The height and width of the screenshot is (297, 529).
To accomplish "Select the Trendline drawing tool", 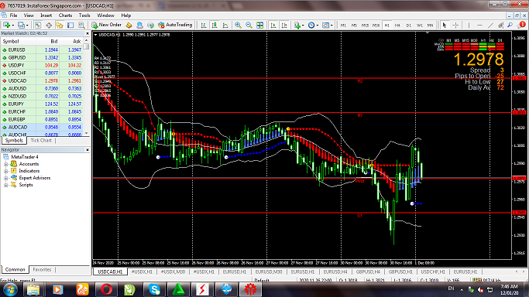I will click(x=490, y=25).
